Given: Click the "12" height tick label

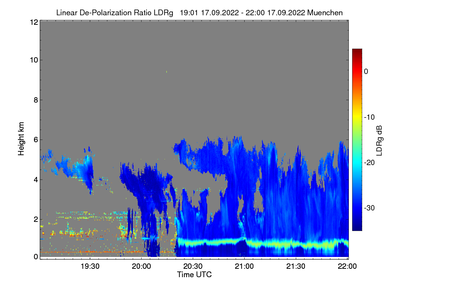Looking at the screenshot, I should 34,22.
